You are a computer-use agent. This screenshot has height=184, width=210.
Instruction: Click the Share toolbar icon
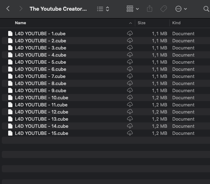(149, 9)
